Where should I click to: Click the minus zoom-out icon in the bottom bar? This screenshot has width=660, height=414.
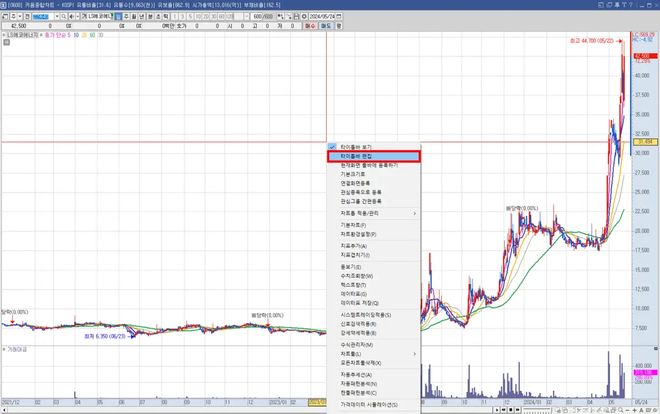tap(627, 410)
